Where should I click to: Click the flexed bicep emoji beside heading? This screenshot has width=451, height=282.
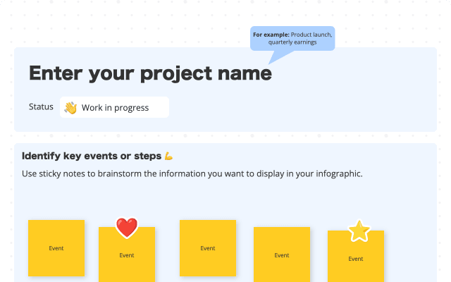pos(168,156)
